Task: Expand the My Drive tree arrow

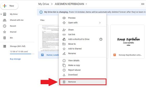Action: click(1, 14)
